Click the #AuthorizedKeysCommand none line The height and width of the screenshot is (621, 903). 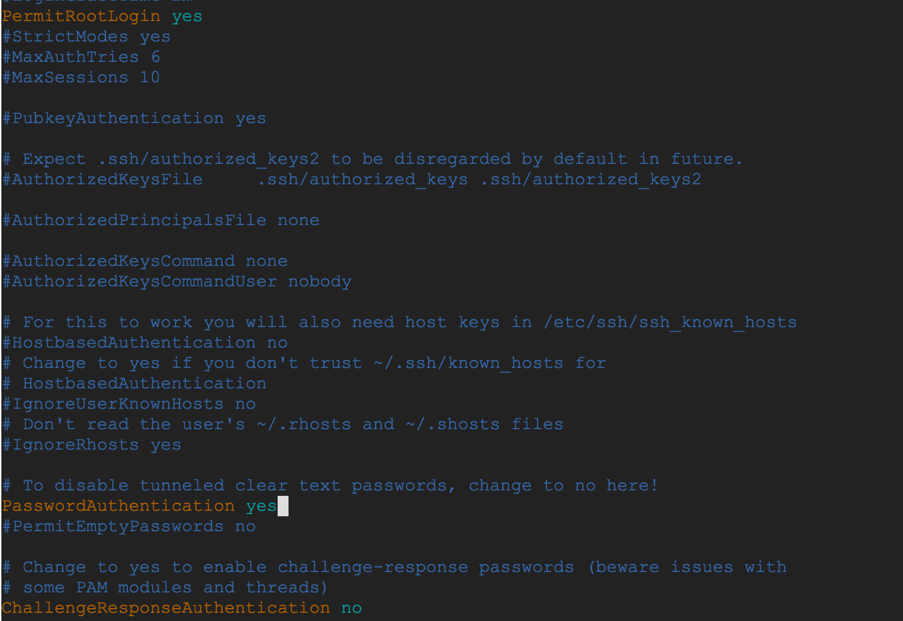pos(145,261)
